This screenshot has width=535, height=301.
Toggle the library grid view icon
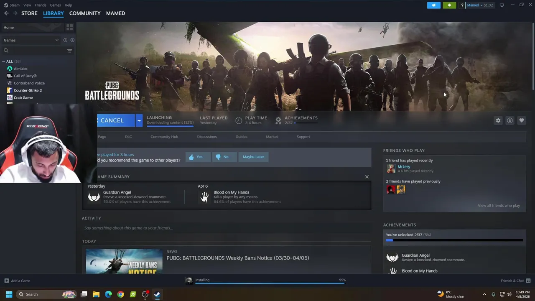pos(69,27)
